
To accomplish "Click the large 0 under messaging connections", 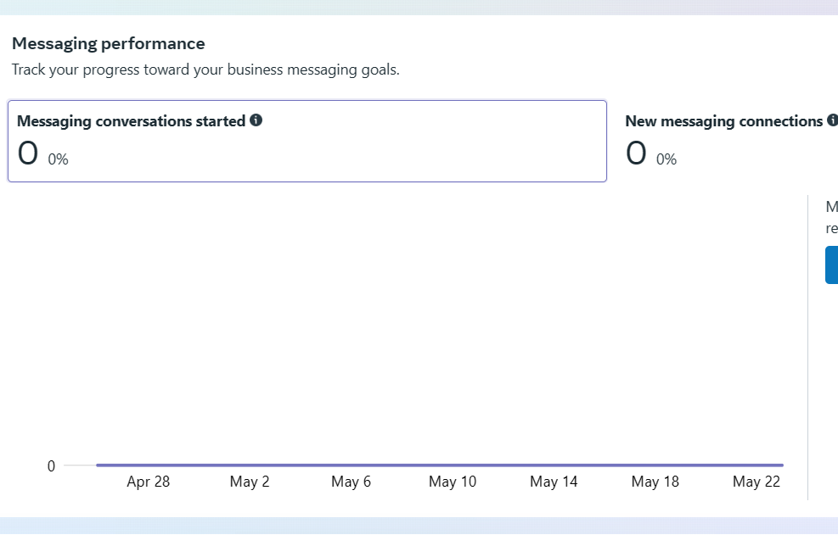I will pos(637,153).
